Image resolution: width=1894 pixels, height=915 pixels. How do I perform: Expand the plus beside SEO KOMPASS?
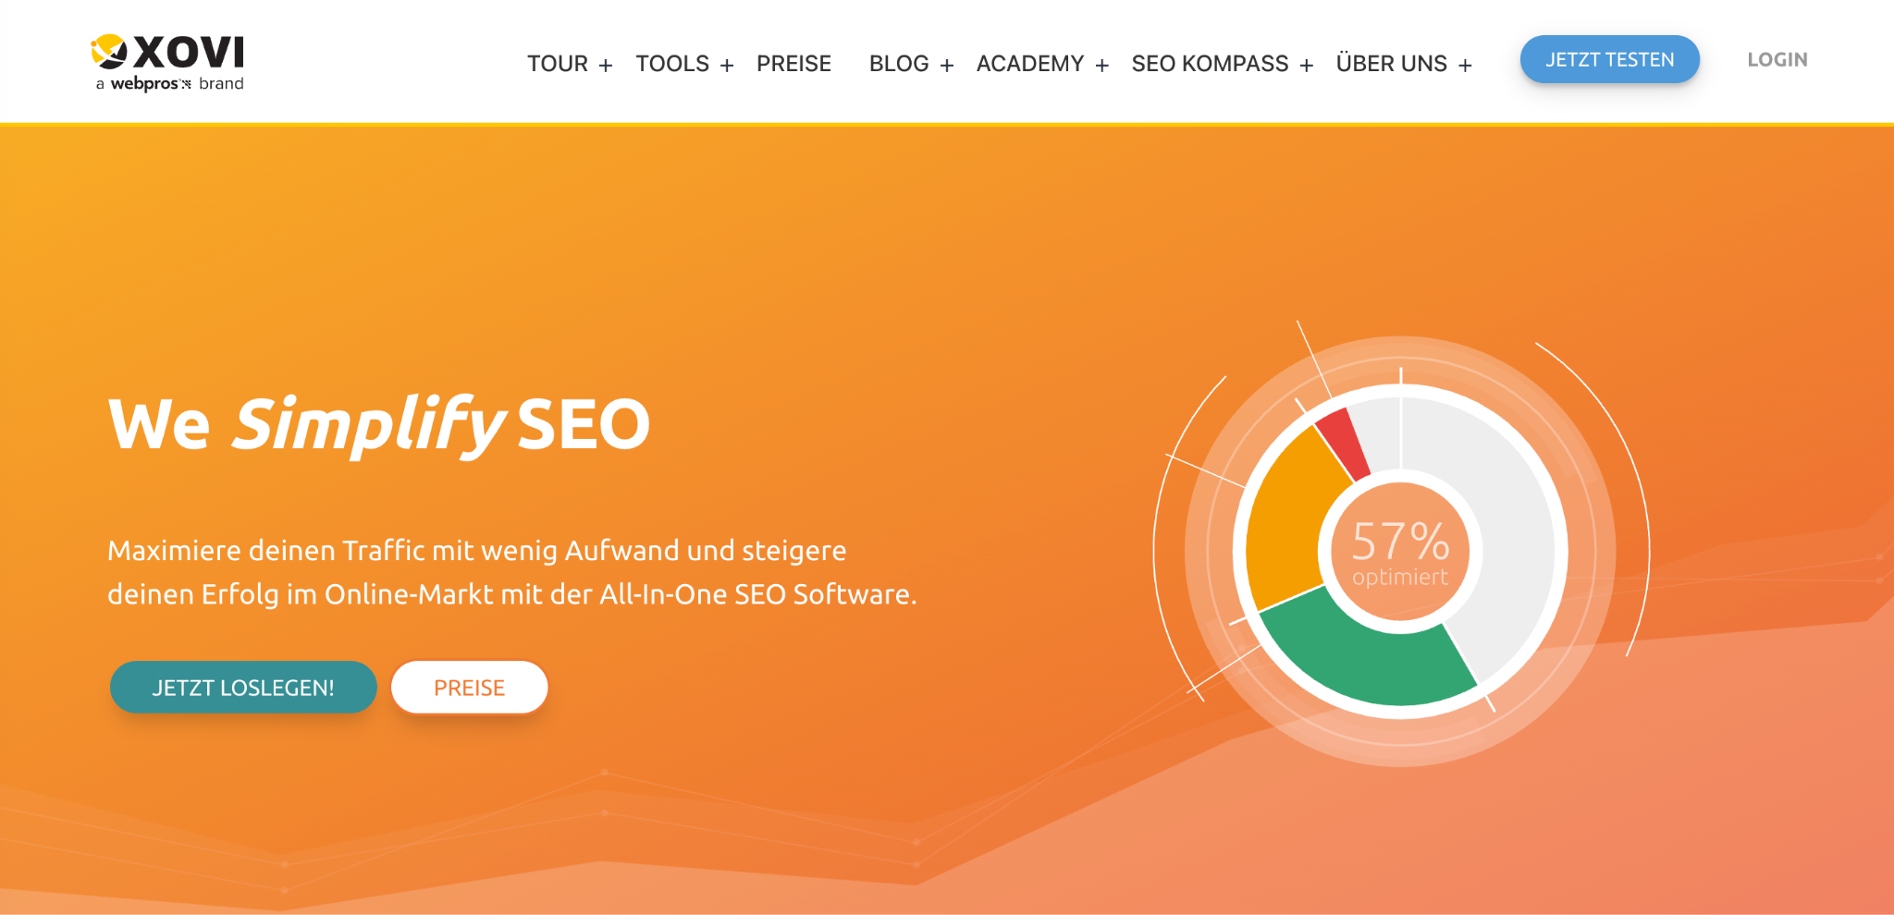tap(1307, 66)
